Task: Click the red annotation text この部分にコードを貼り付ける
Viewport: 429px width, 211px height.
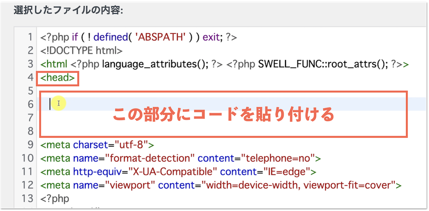Action: pyautogui.click(x=223, y=115)
